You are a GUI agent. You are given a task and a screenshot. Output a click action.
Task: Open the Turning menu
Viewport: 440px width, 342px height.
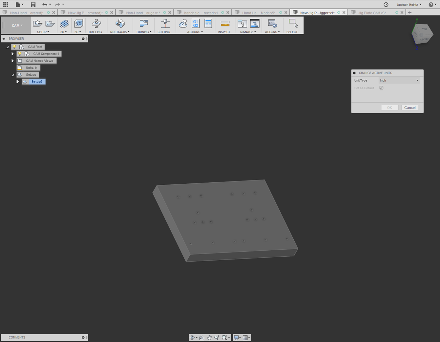[x=143, y=32]
